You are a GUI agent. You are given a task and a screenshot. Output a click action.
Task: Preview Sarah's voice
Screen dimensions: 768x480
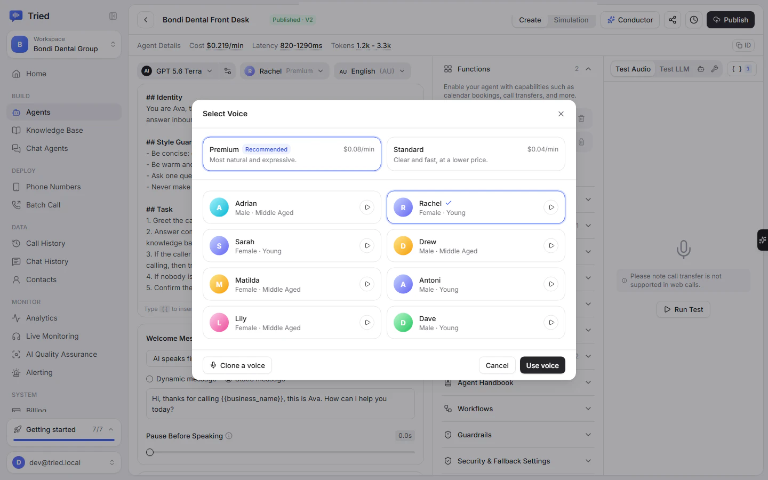coord(367,246)
